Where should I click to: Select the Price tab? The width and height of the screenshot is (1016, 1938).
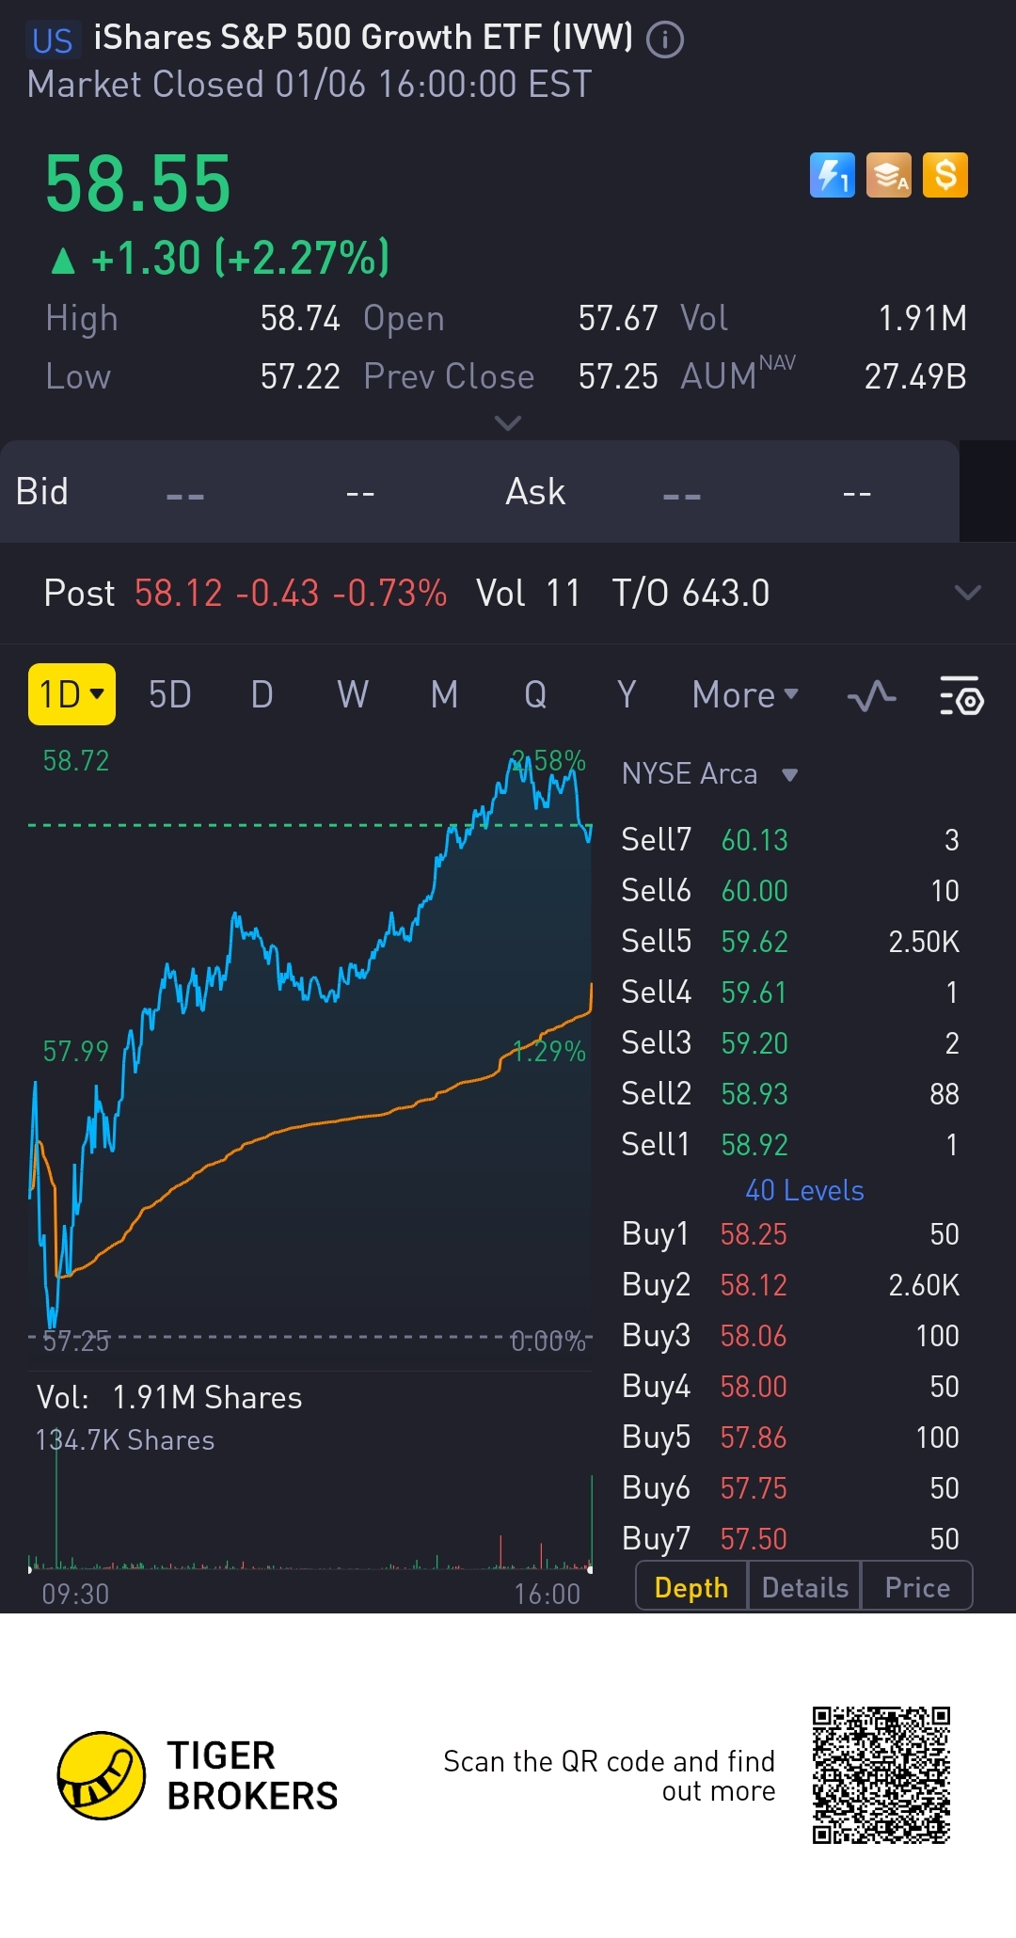click(x=917, y=1587)
